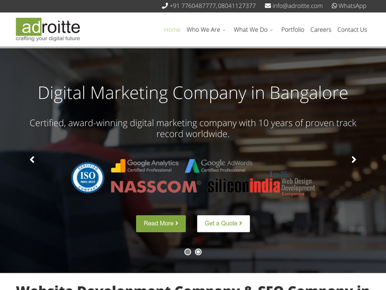Click the adroitte logo
Viewport: 386px width, 290px height.
[x=48, y=30]
